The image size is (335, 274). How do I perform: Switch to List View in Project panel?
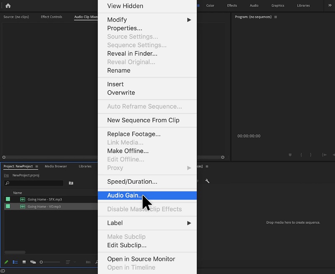pyautogui.click(x=15, y=262)
